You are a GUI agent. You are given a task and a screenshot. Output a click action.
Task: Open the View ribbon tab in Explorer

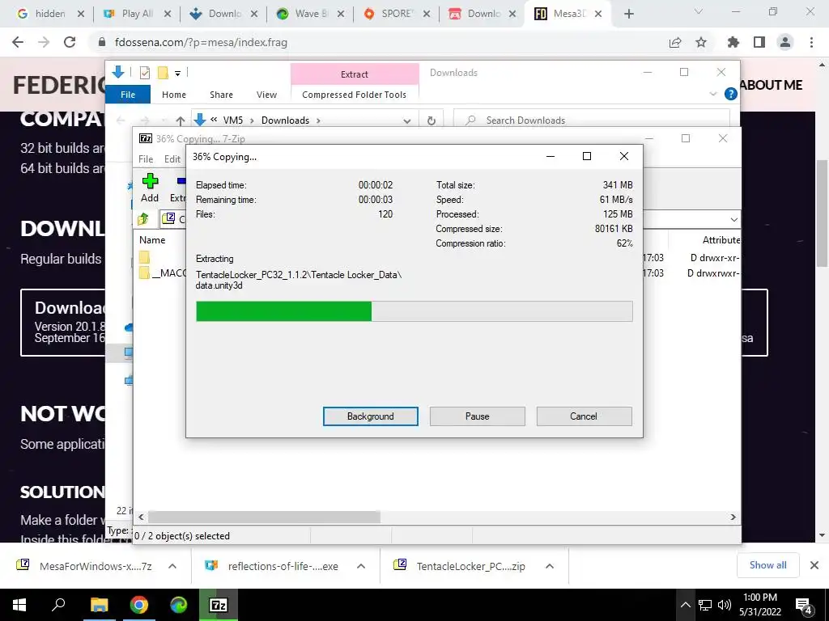point(266,95)
